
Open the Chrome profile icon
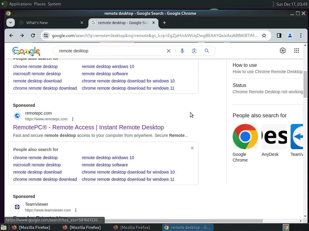290,35
